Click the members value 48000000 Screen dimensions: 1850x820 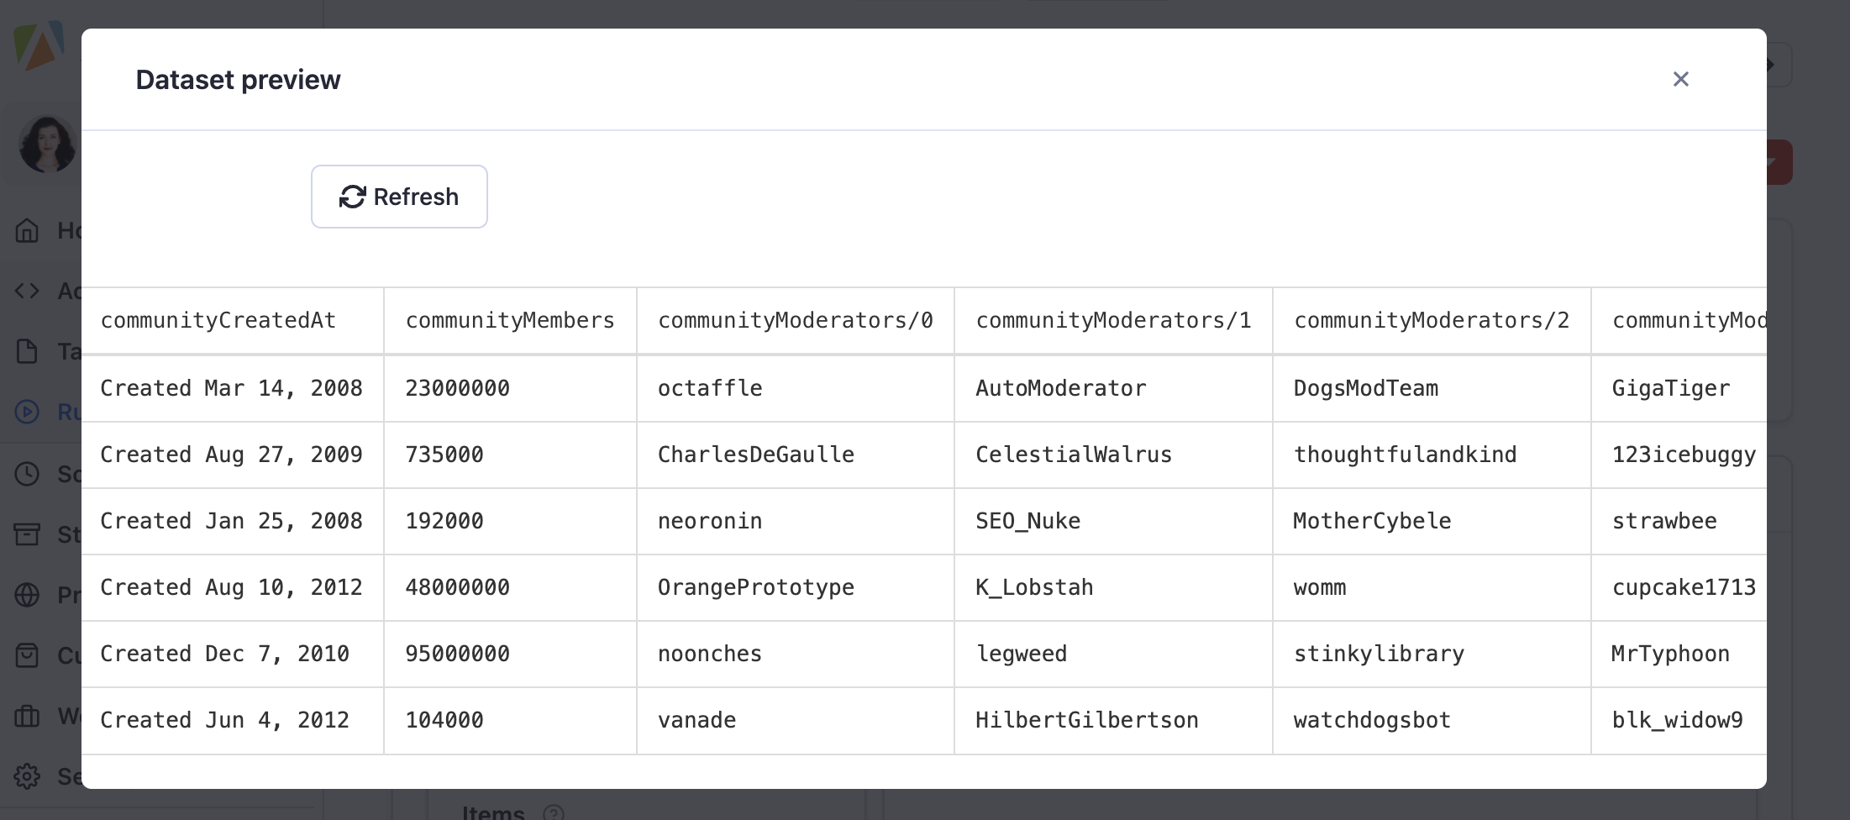click(510, 587)
